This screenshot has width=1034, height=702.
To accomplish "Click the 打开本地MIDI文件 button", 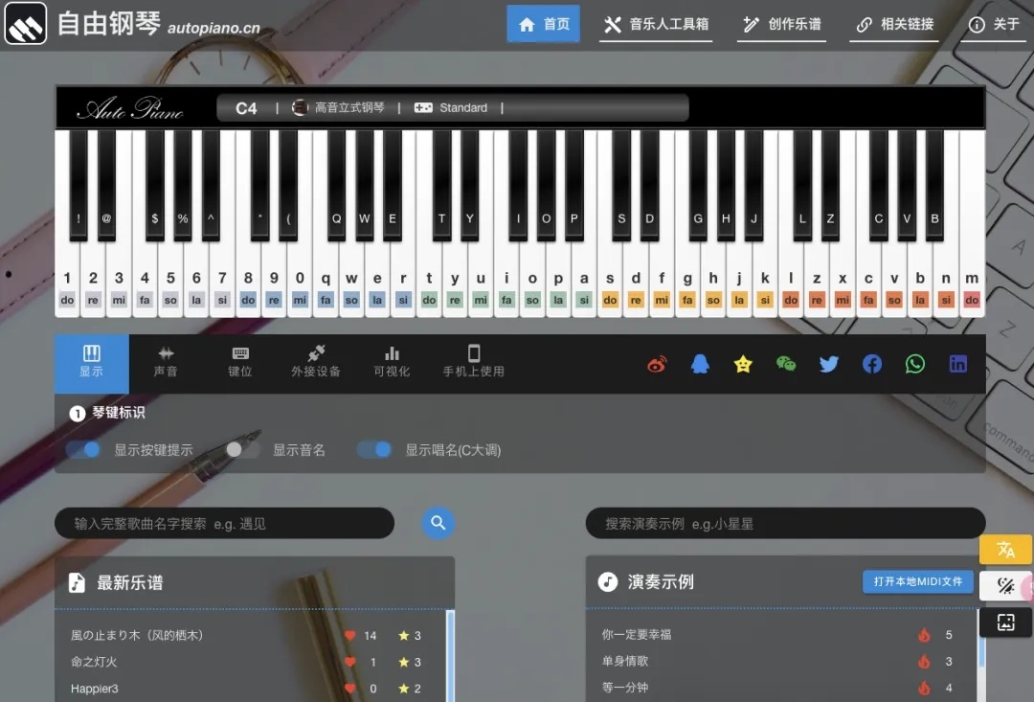I will (917, 581).
